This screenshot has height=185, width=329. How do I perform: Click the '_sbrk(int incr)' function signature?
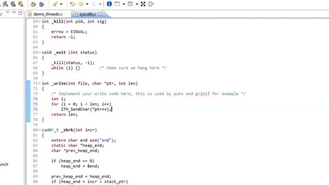click(79, 130)
